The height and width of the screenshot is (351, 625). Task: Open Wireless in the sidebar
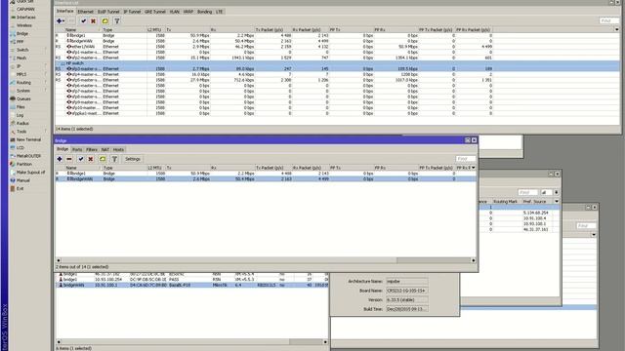(x=23, y=25)
